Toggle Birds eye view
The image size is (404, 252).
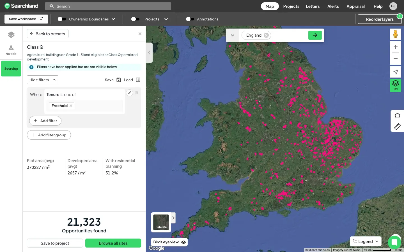(169, 242)
